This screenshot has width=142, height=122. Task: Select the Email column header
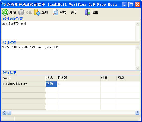click(x=24, y=78)
